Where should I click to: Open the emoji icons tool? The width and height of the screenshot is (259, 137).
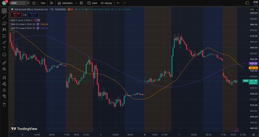coord(4,55)
